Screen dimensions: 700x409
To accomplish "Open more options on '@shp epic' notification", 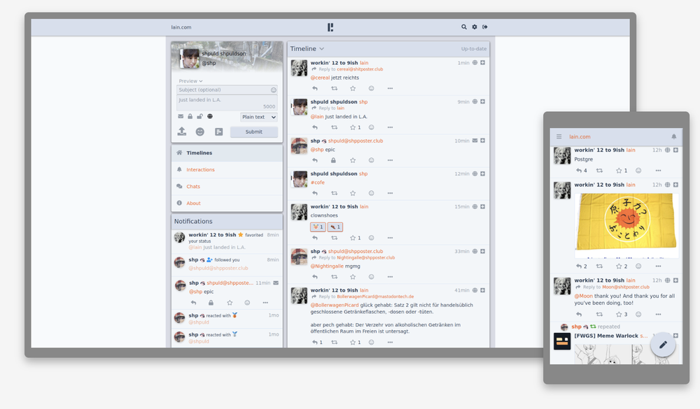I will 265,303.
